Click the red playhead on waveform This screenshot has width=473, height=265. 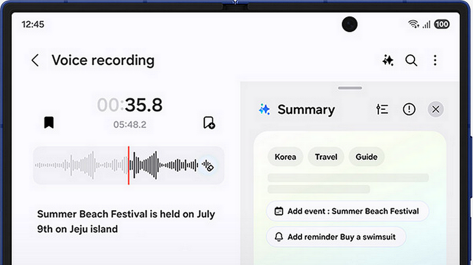point(128,166)
